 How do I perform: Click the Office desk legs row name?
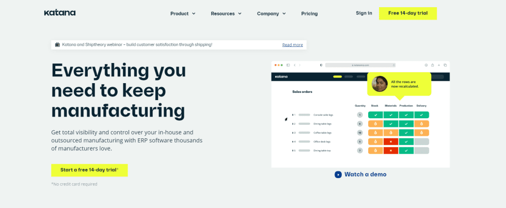click(322, 141)
